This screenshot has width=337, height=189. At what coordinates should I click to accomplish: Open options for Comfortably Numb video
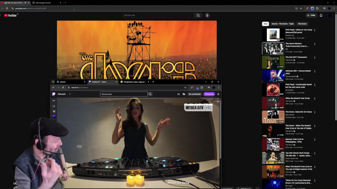point(315,85)
